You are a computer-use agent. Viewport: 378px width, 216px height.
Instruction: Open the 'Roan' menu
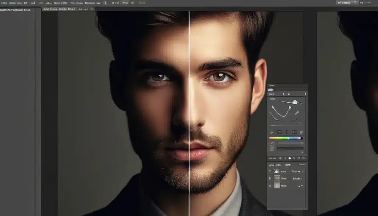coord(57,3)
